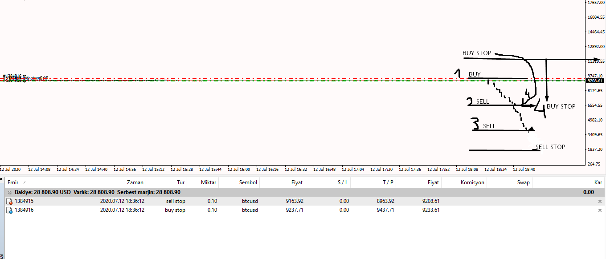The height and width of the screenshot is (259, 606).
Task: Click the 12892.00 label on the price scale
Action: click(x=597, y=47)
